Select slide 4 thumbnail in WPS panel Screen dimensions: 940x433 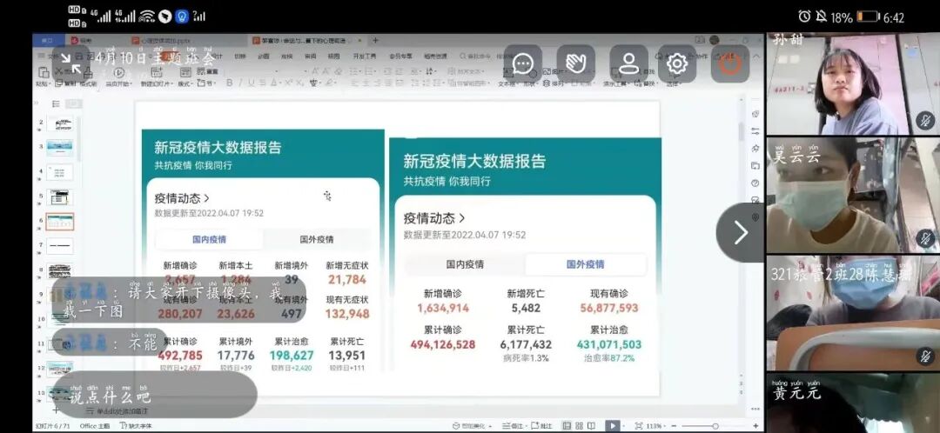click(x=60, y=172)
